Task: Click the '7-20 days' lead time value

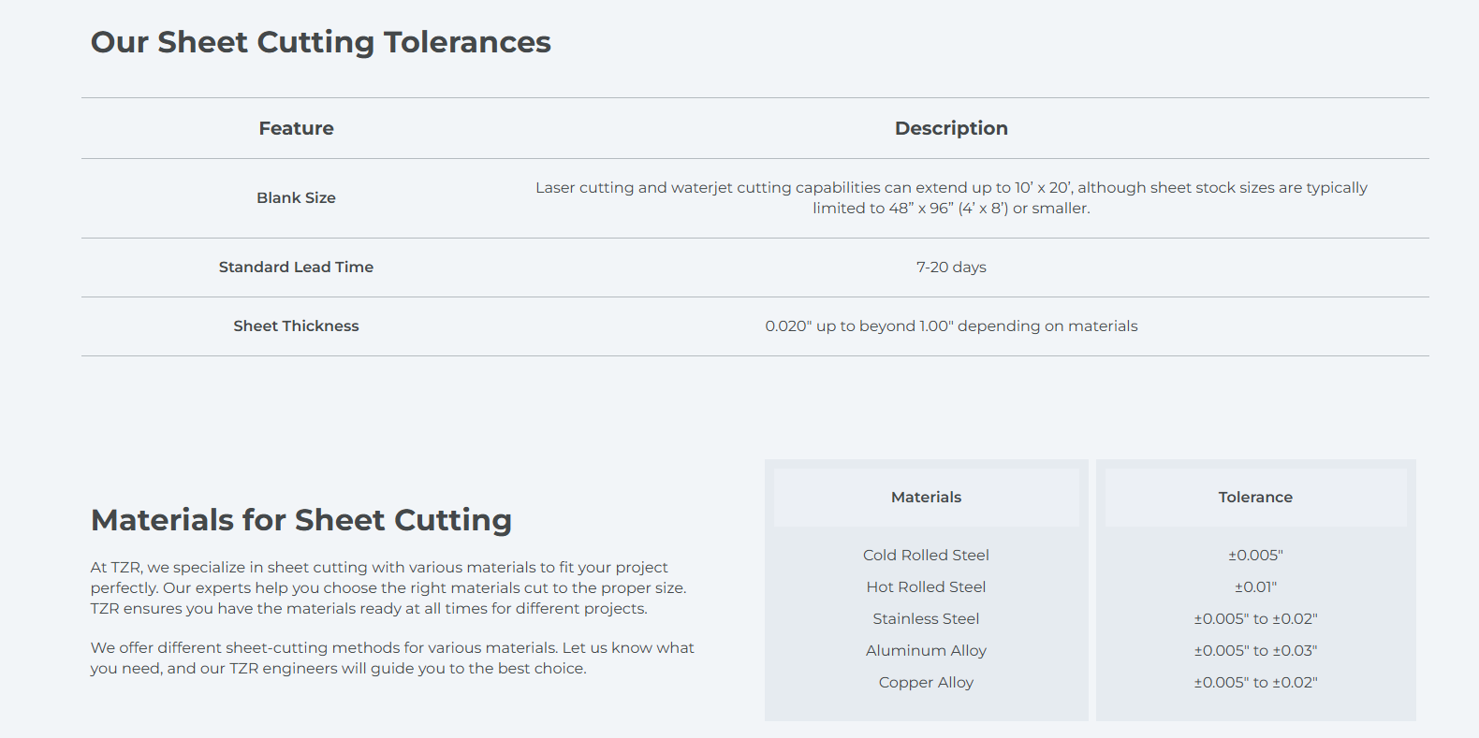Action: (951, 267)
